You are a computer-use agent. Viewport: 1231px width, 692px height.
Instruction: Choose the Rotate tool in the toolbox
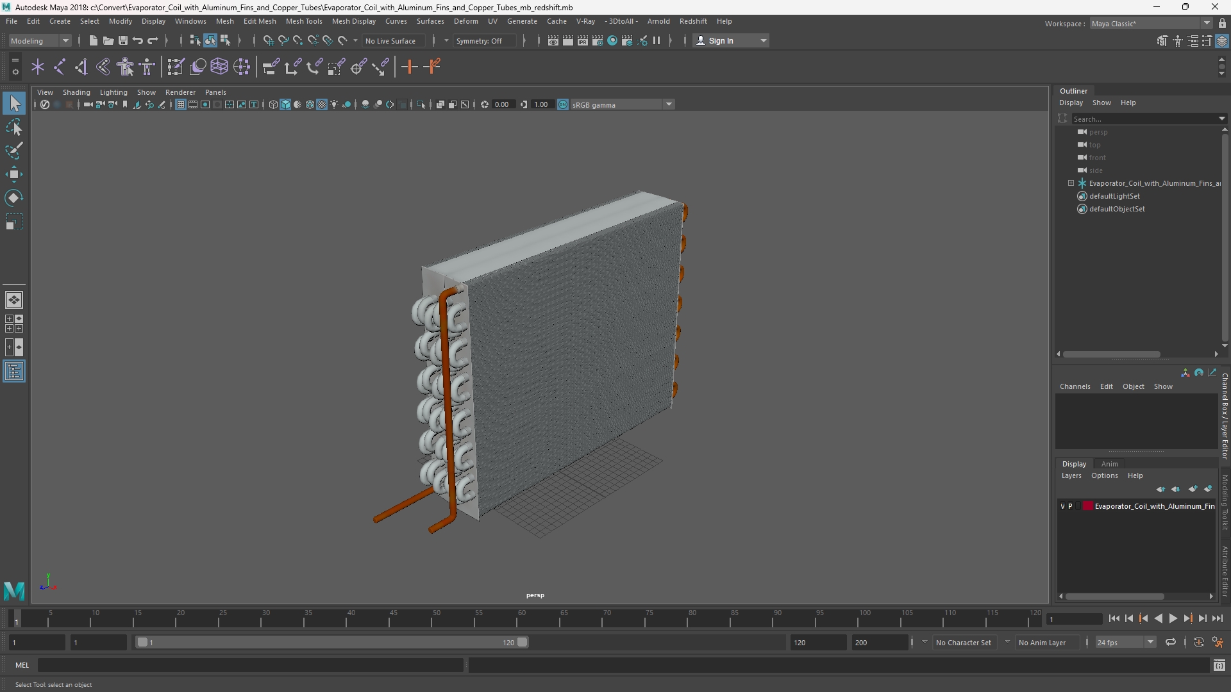point(14,198)
